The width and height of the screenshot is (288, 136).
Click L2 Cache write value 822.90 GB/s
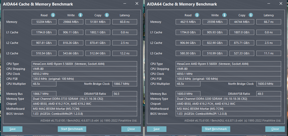pos(215,43)
